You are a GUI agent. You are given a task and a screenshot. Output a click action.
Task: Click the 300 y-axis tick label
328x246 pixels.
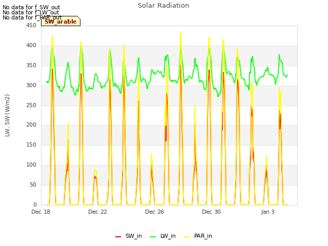coord(31,86)
